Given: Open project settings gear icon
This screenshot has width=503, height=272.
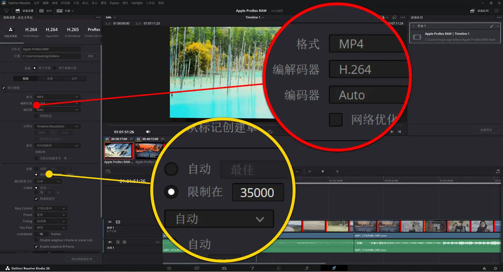Looking at the screenshot, I should 495,268.
